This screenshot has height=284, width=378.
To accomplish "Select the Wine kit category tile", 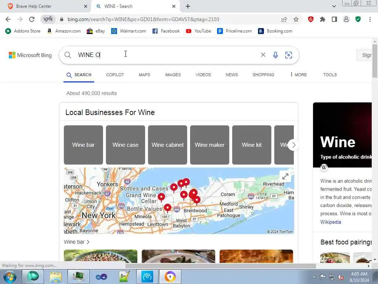I will point(252,145).
